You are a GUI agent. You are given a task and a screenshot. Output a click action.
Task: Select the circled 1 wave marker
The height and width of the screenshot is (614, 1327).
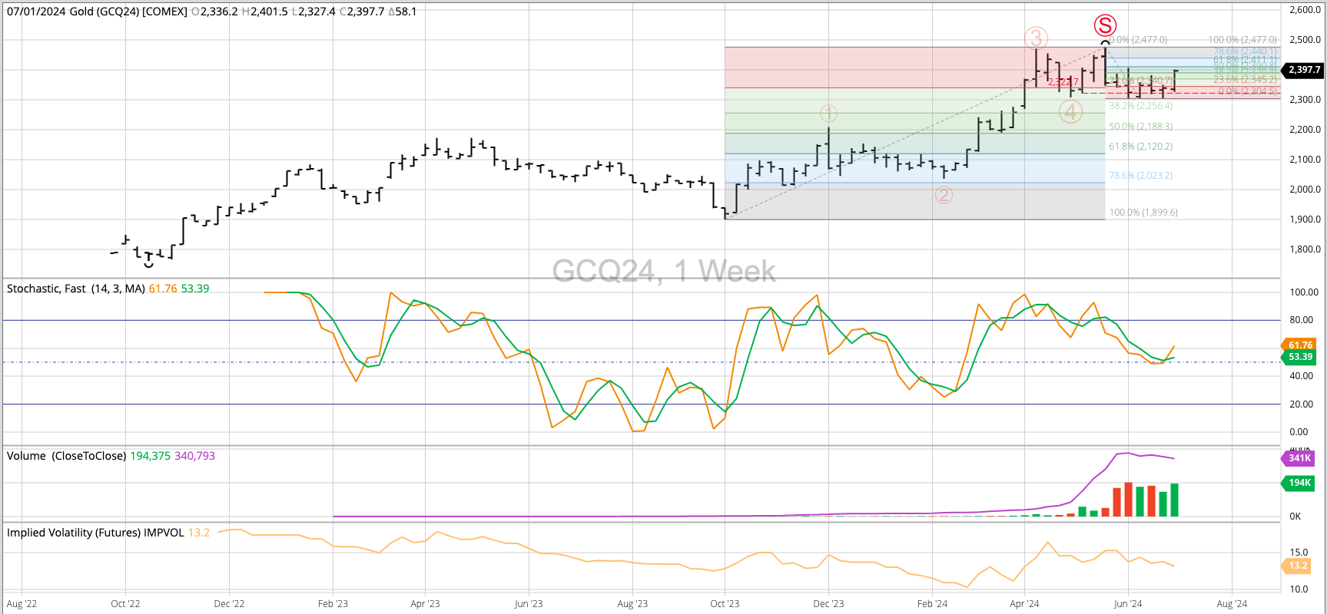pyautogui.click(x=828, y=114)
